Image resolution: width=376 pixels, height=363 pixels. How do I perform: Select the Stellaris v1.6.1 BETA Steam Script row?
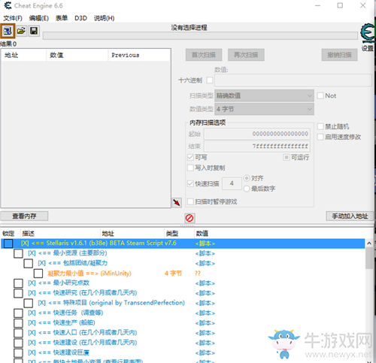click(183, 244)
